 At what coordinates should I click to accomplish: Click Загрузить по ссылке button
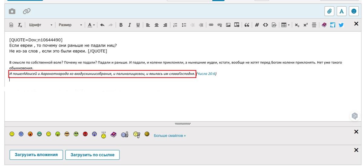coord(93,155)
